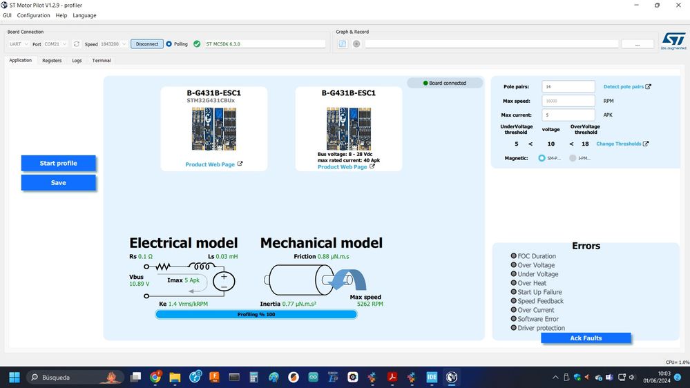
Task: Show hidden system tray icons chevron
Action: [x=555, y=378]
